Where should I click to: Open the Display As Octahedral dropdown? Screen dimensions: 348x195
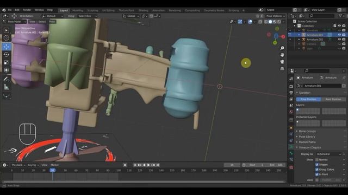[328, 154]
